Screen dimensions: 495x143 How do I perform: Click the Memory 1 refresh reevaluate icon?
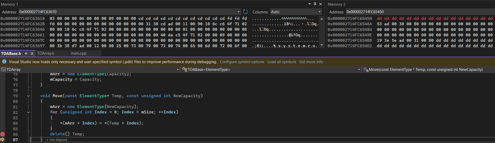point(245,12)
